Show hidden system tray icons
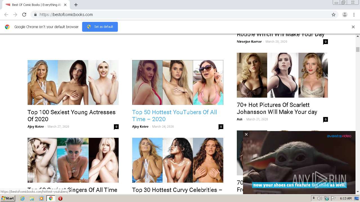This screenshot has width=360, height=202. (314, 198)
